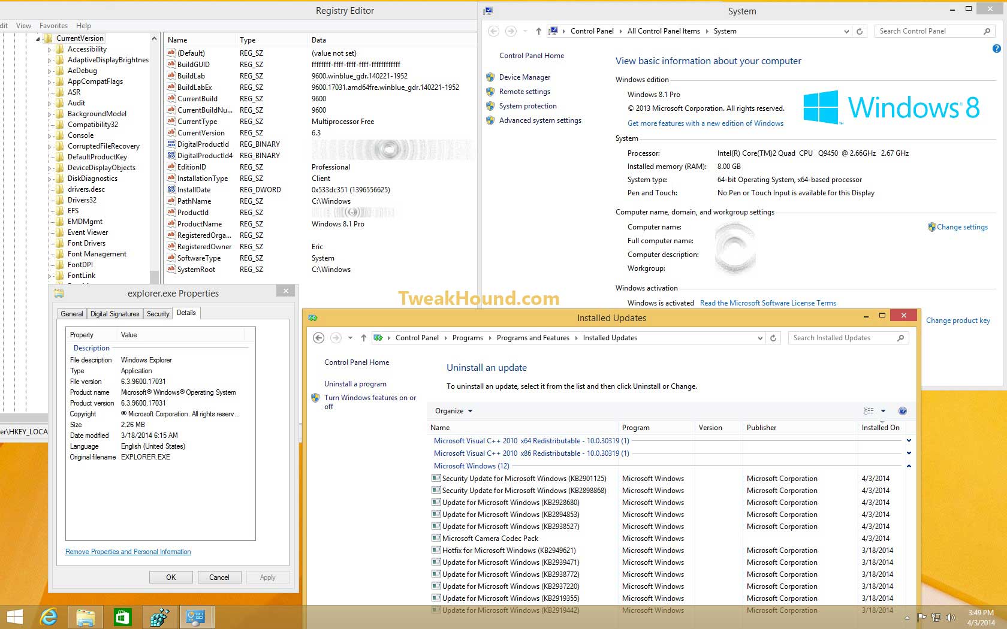Expand Visual C++ 2010 x86 Redistributable group
The width and height of the screenshot is (1007, 629).
pyautogui.click(x=909, y=453)
